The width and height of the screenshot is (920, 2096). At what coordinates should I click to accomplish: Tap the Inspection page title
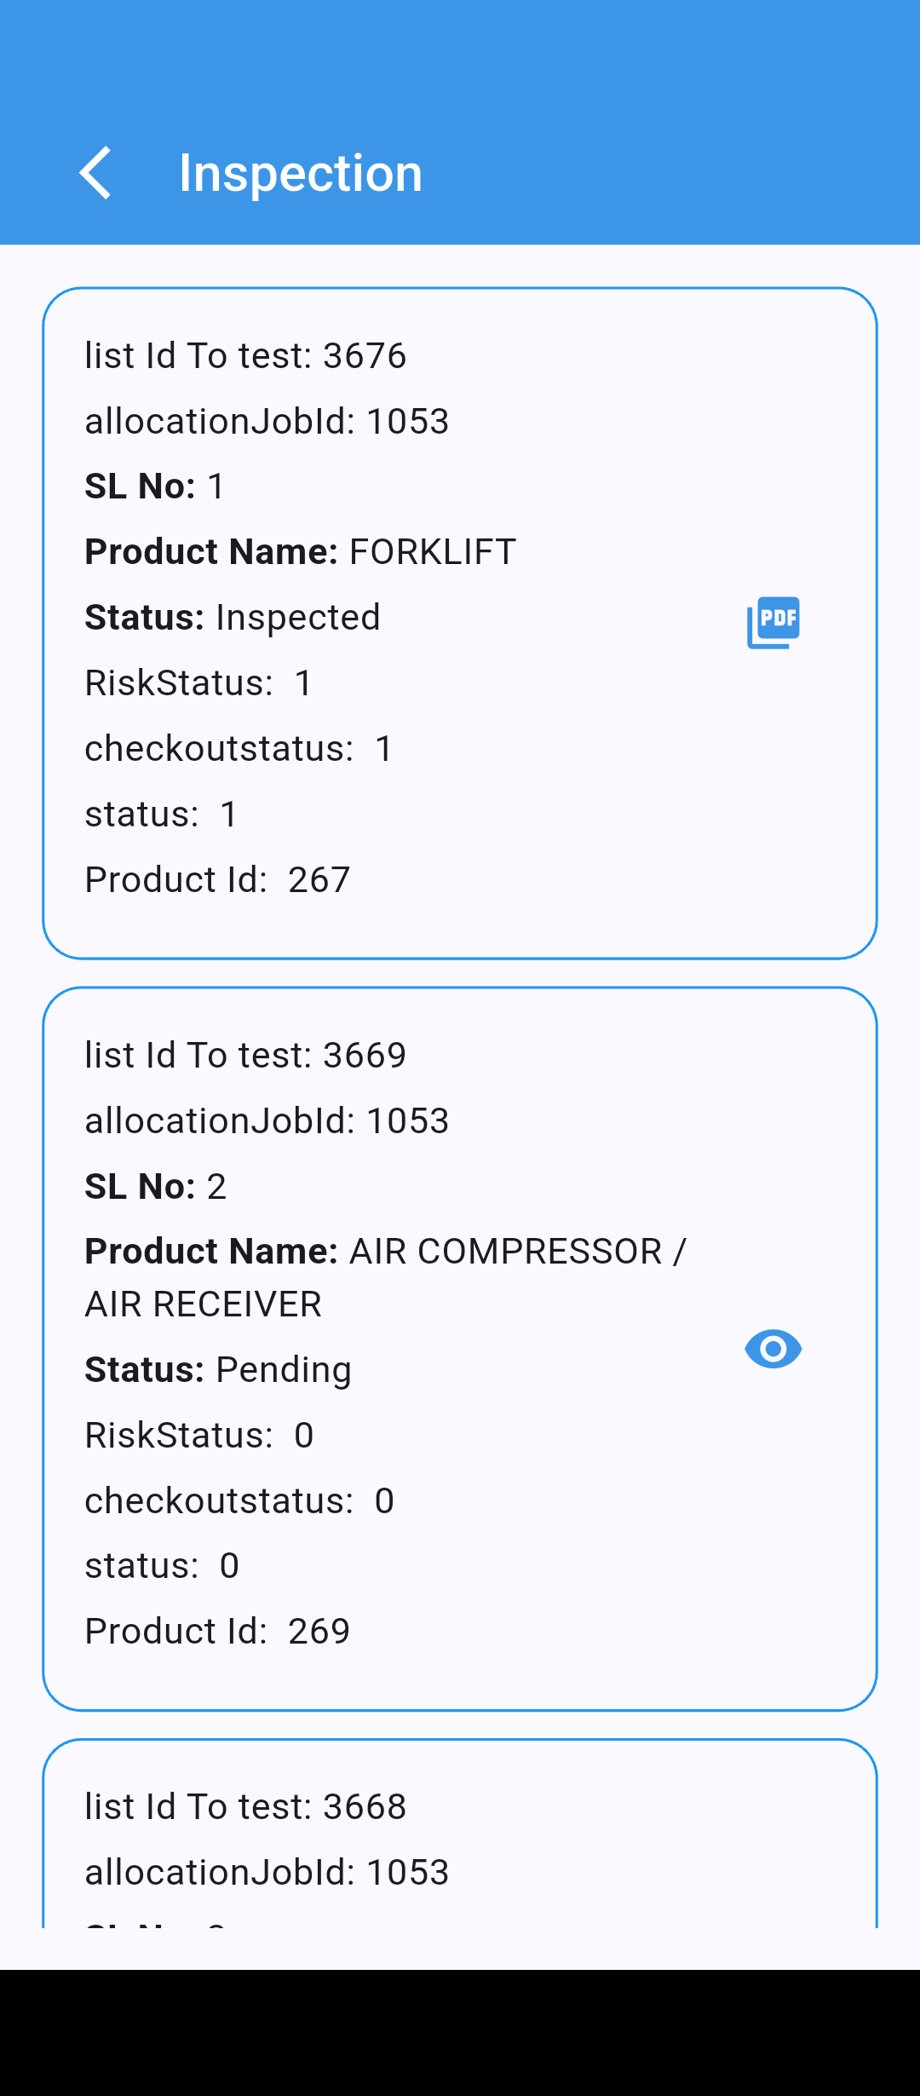click(x=300, y=173)
